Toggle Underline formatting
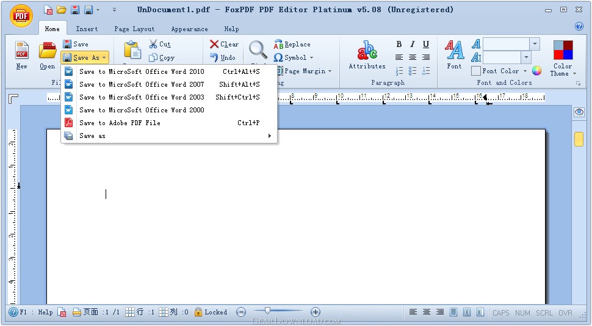The image size is (592, 326). (x=426, y=44)
